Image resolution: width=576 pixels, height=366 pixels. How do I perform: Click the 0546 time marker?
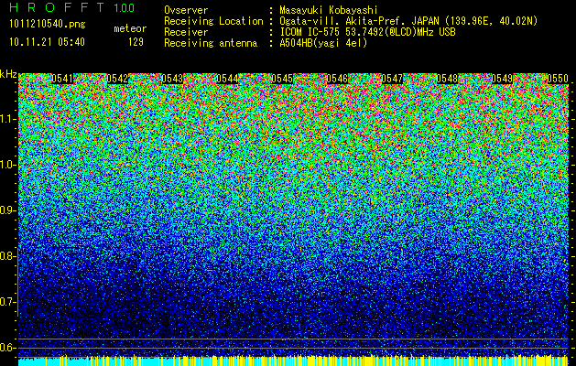coord(337,79)
